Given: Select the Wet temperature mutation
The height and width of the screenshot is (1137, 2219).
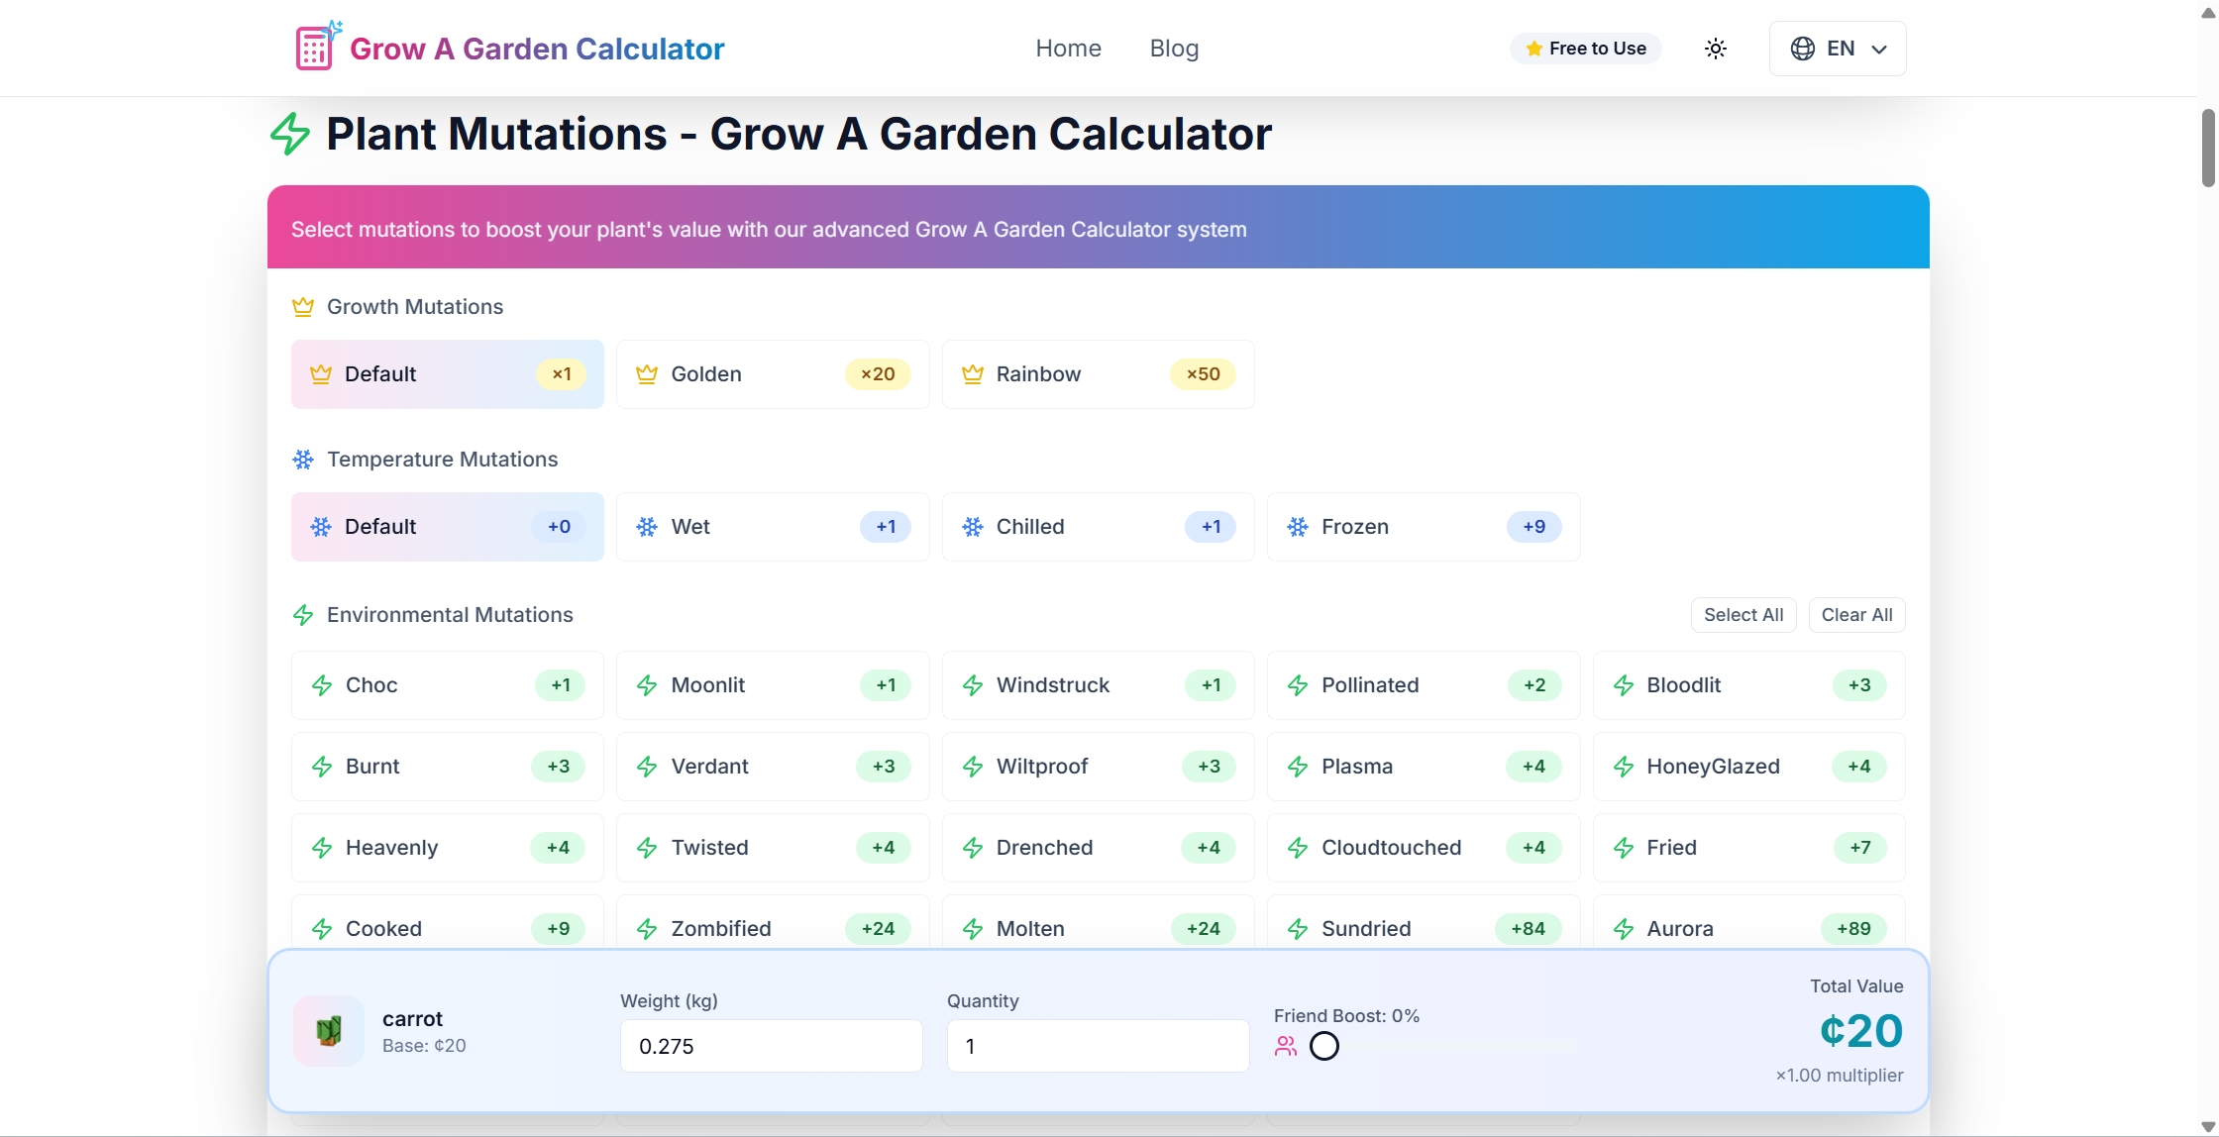Looking at the screenshot, I should coord(773,527).
